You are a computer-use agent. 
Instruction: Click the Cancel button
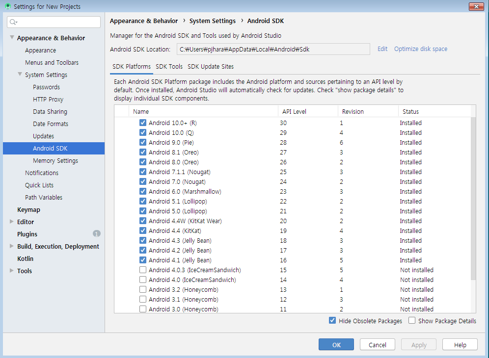[378, 345]
